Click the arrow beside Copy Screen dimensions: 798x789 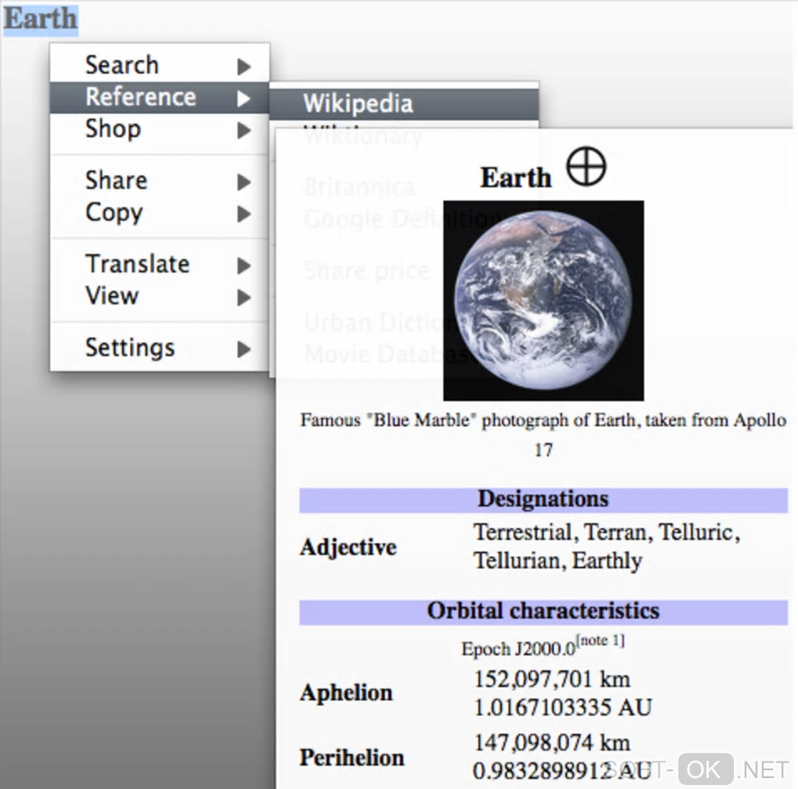[244, 214]
